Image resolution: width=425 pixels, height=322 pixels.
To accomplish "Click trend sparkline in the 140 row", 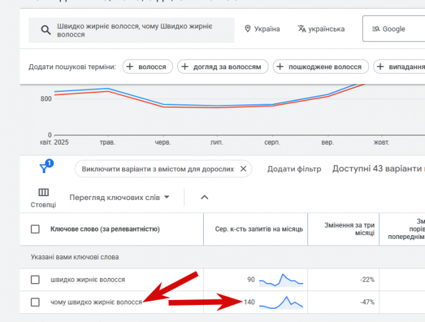I will point(281,303).
